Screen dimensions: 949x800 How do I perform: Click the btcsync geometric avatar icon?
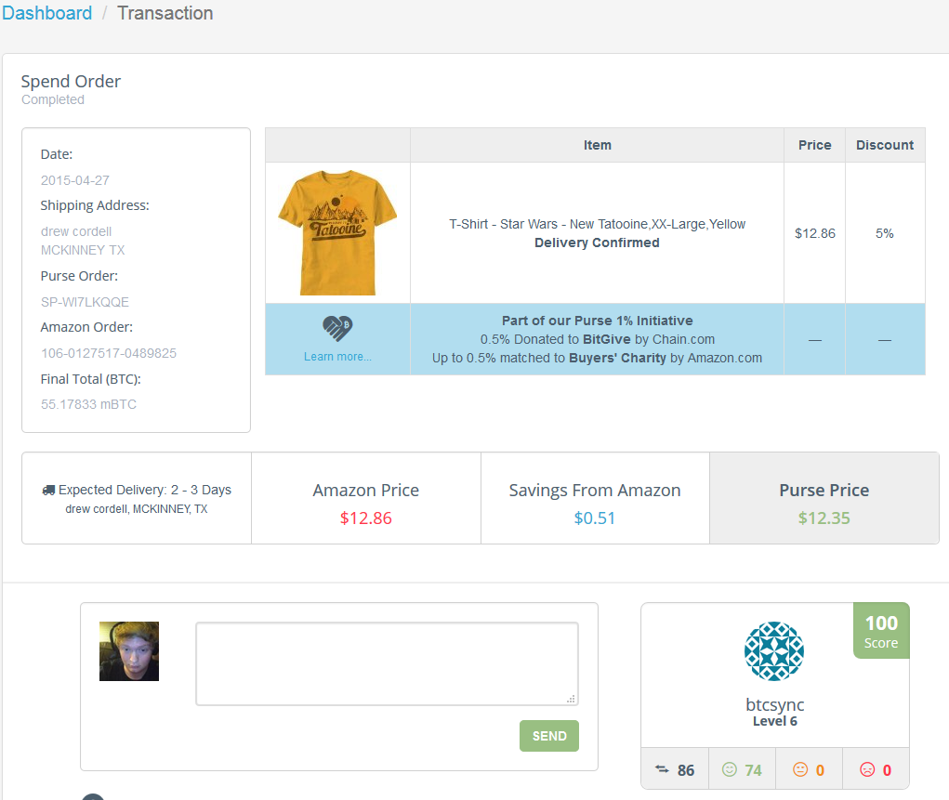(774, 651)
